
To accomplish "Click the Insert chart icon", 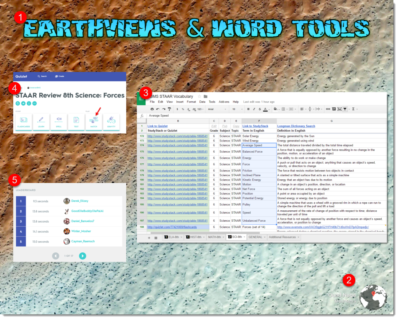I will (339, 109).
